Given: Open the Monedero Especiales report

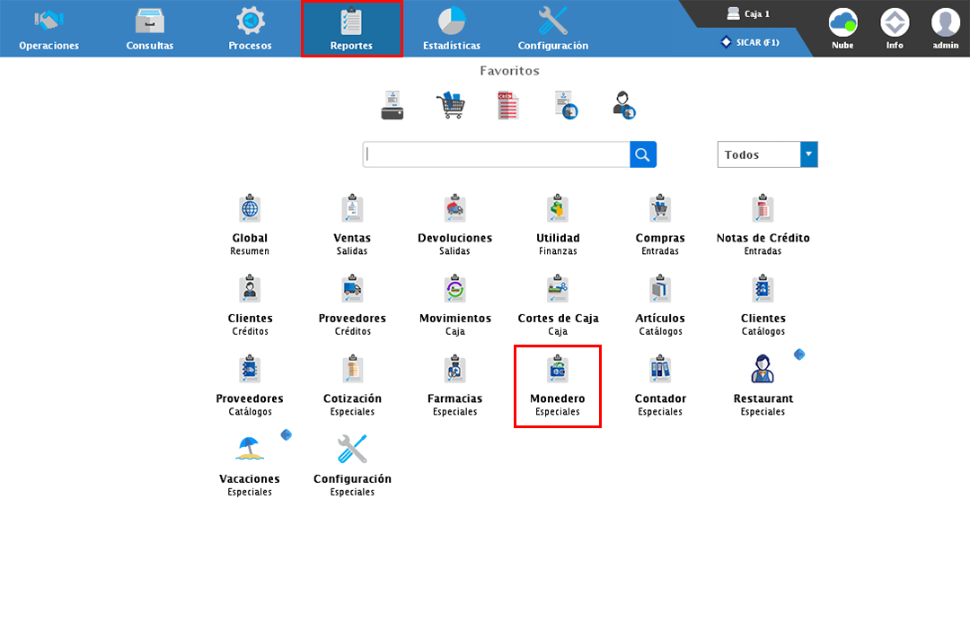Looking at the screenshot, I should [557, 385].
